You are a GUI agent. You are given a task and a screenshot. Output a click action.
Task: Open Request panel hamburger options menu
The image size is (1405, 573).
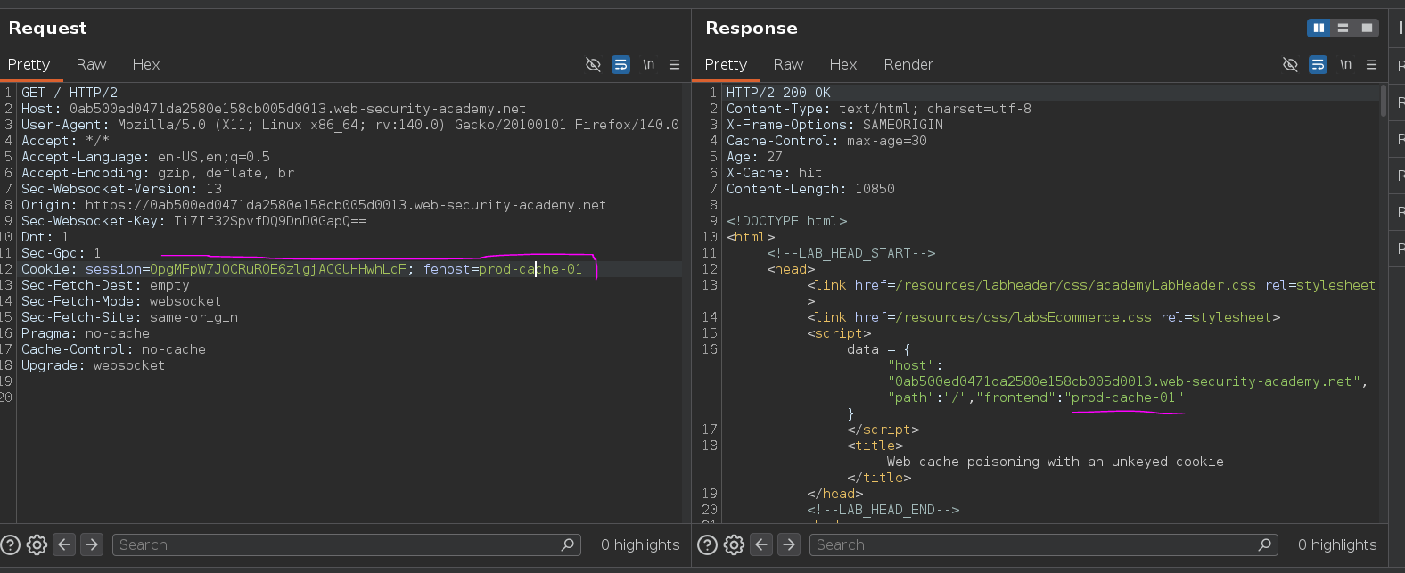click(x=675, y=64)
